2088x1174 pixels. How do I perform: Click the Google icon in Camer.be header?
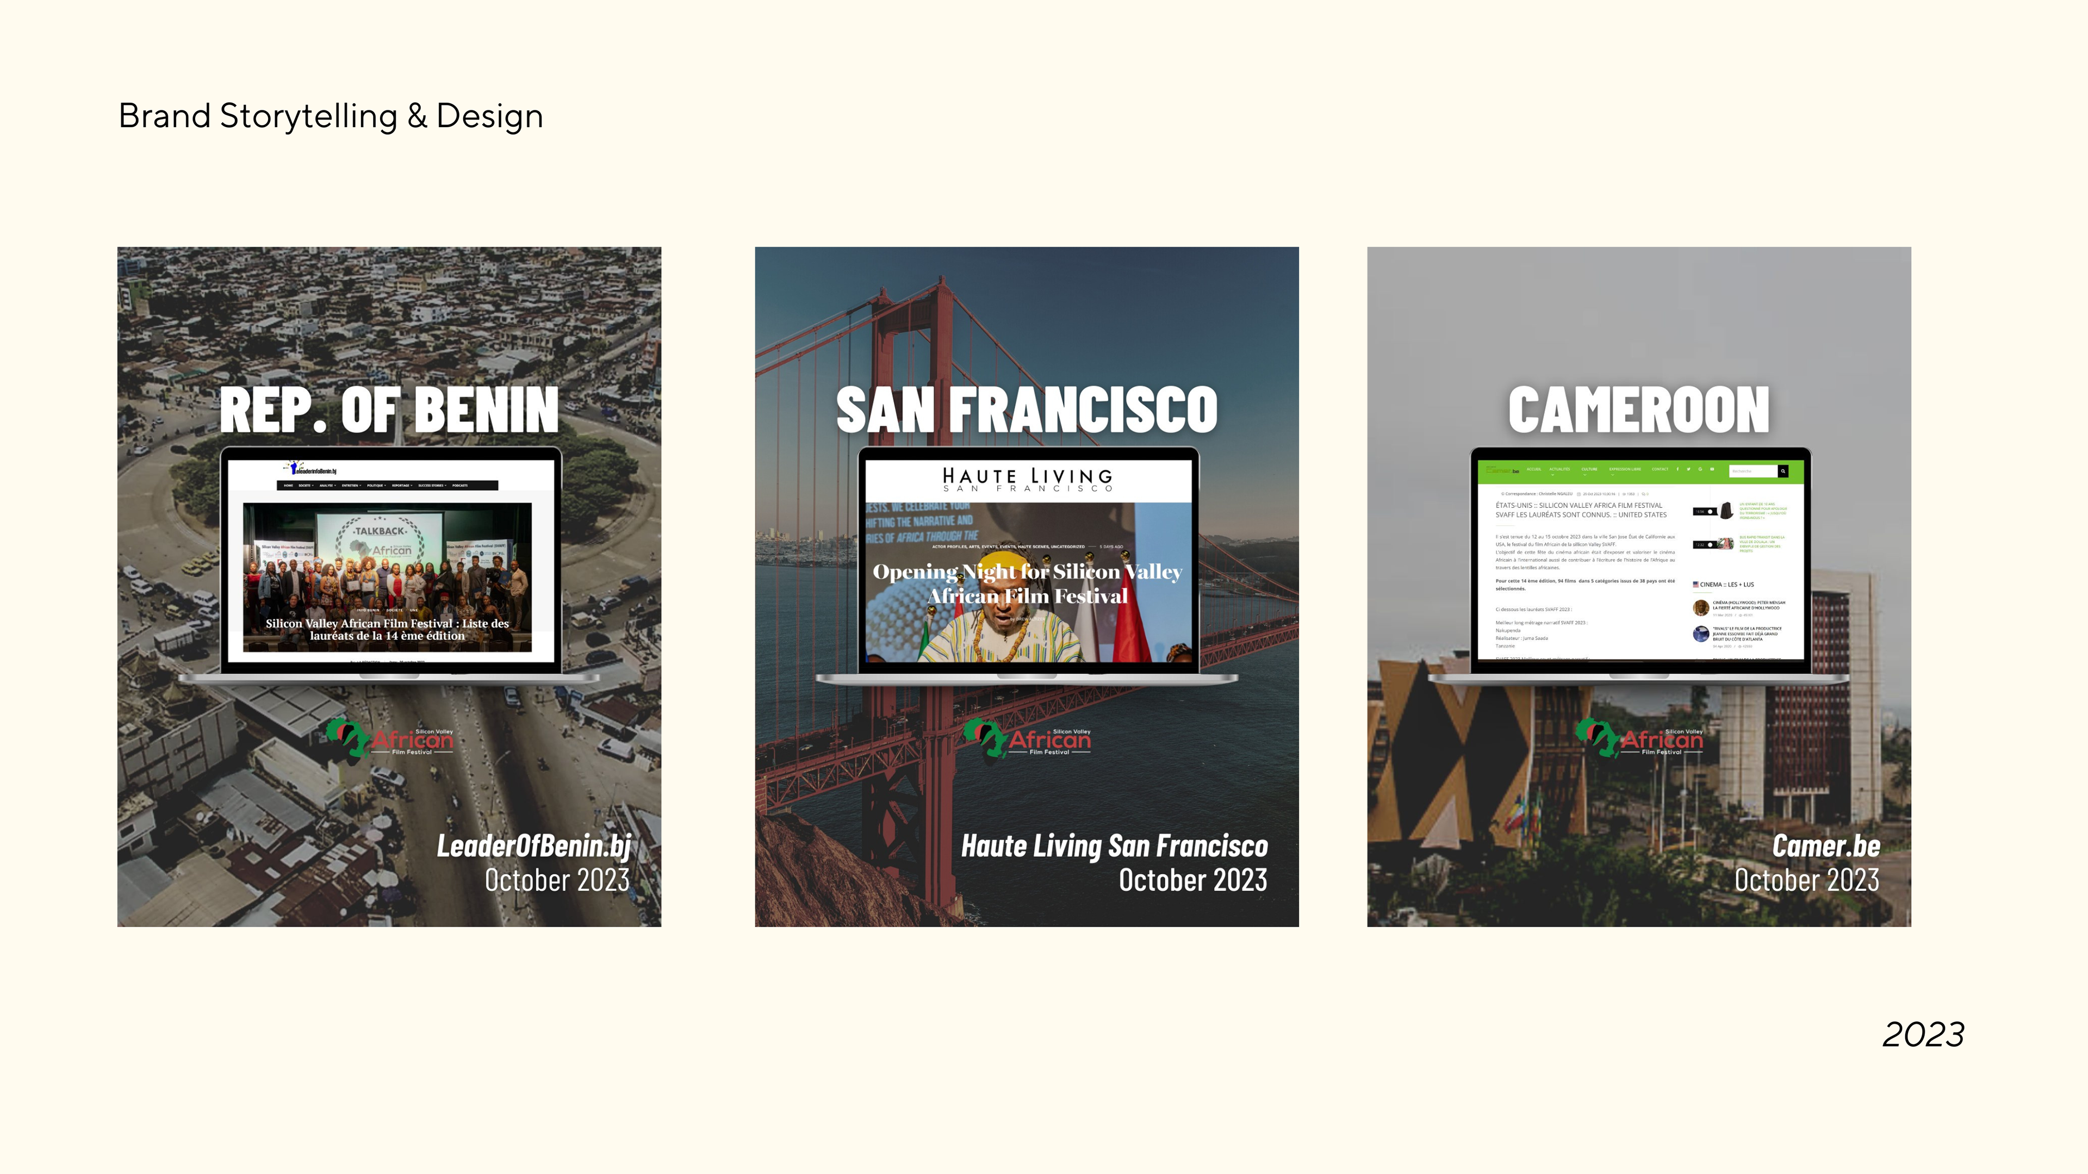pyautogui.click(x=1700, y=469)
